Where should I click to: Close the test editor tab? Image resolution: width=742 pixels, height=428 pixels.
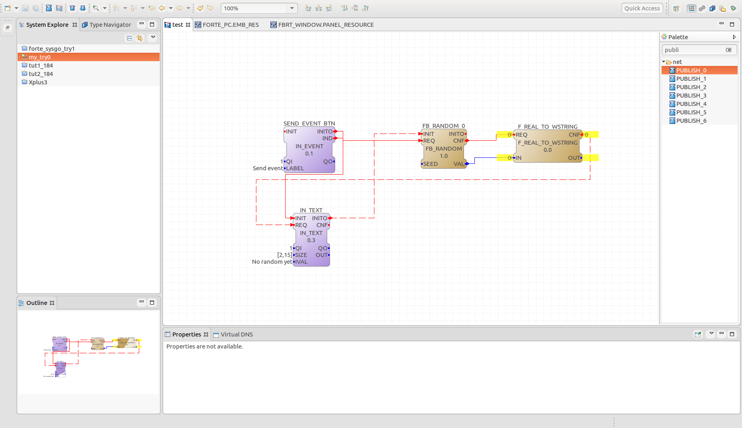(x=188, y=25)
